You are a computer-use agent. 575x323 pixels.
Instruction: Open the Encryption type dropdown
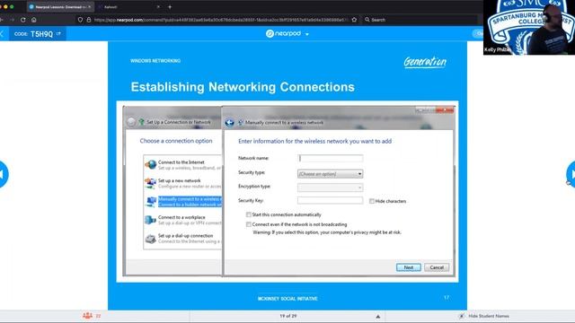point(330,188)
